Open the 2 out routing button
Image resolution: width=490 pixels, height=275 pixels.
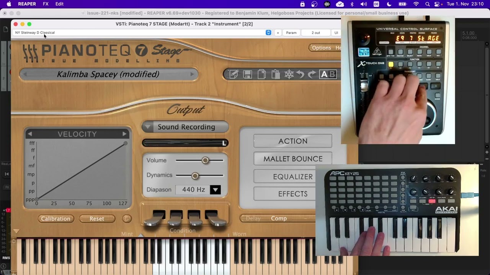pyautogui.click(x=316, y=32)
